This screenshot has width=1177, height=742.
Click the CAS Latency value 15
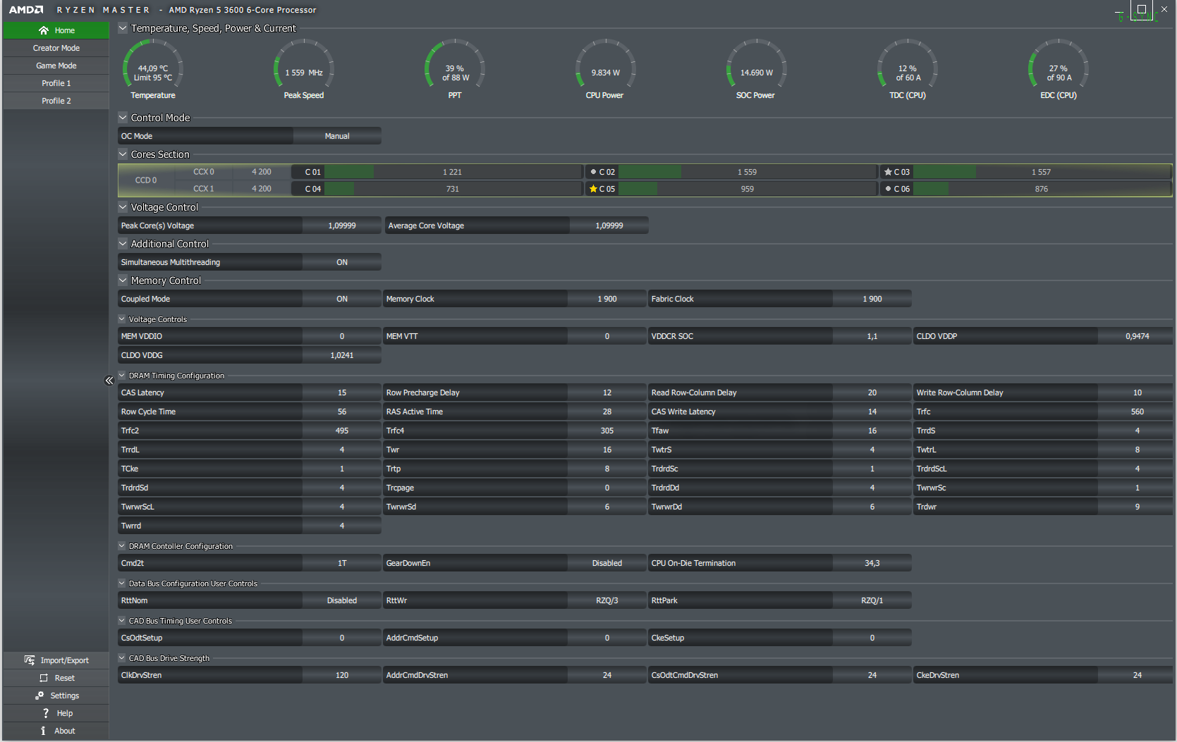(342, 392)
